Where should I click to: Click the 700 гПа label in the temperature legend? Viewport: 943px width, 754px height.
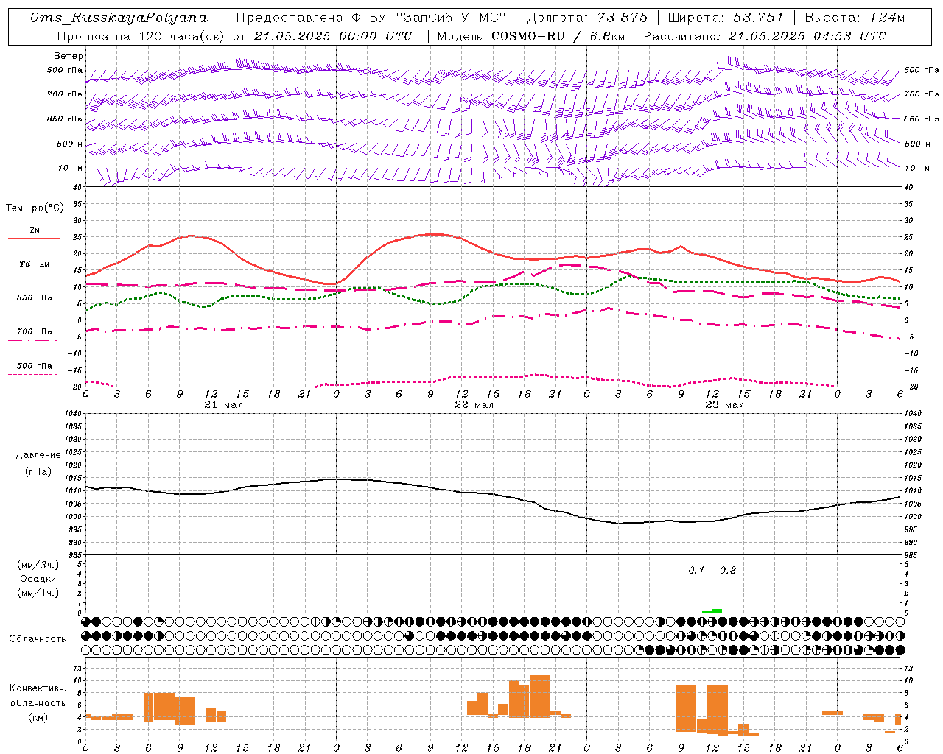[x=35, y=331]
